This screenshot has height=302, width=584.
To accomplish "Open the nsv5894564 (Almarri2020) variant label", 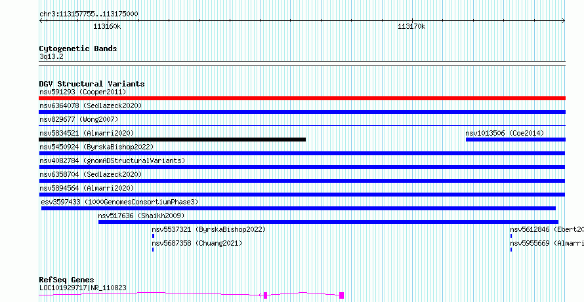I will coord(87,188).
